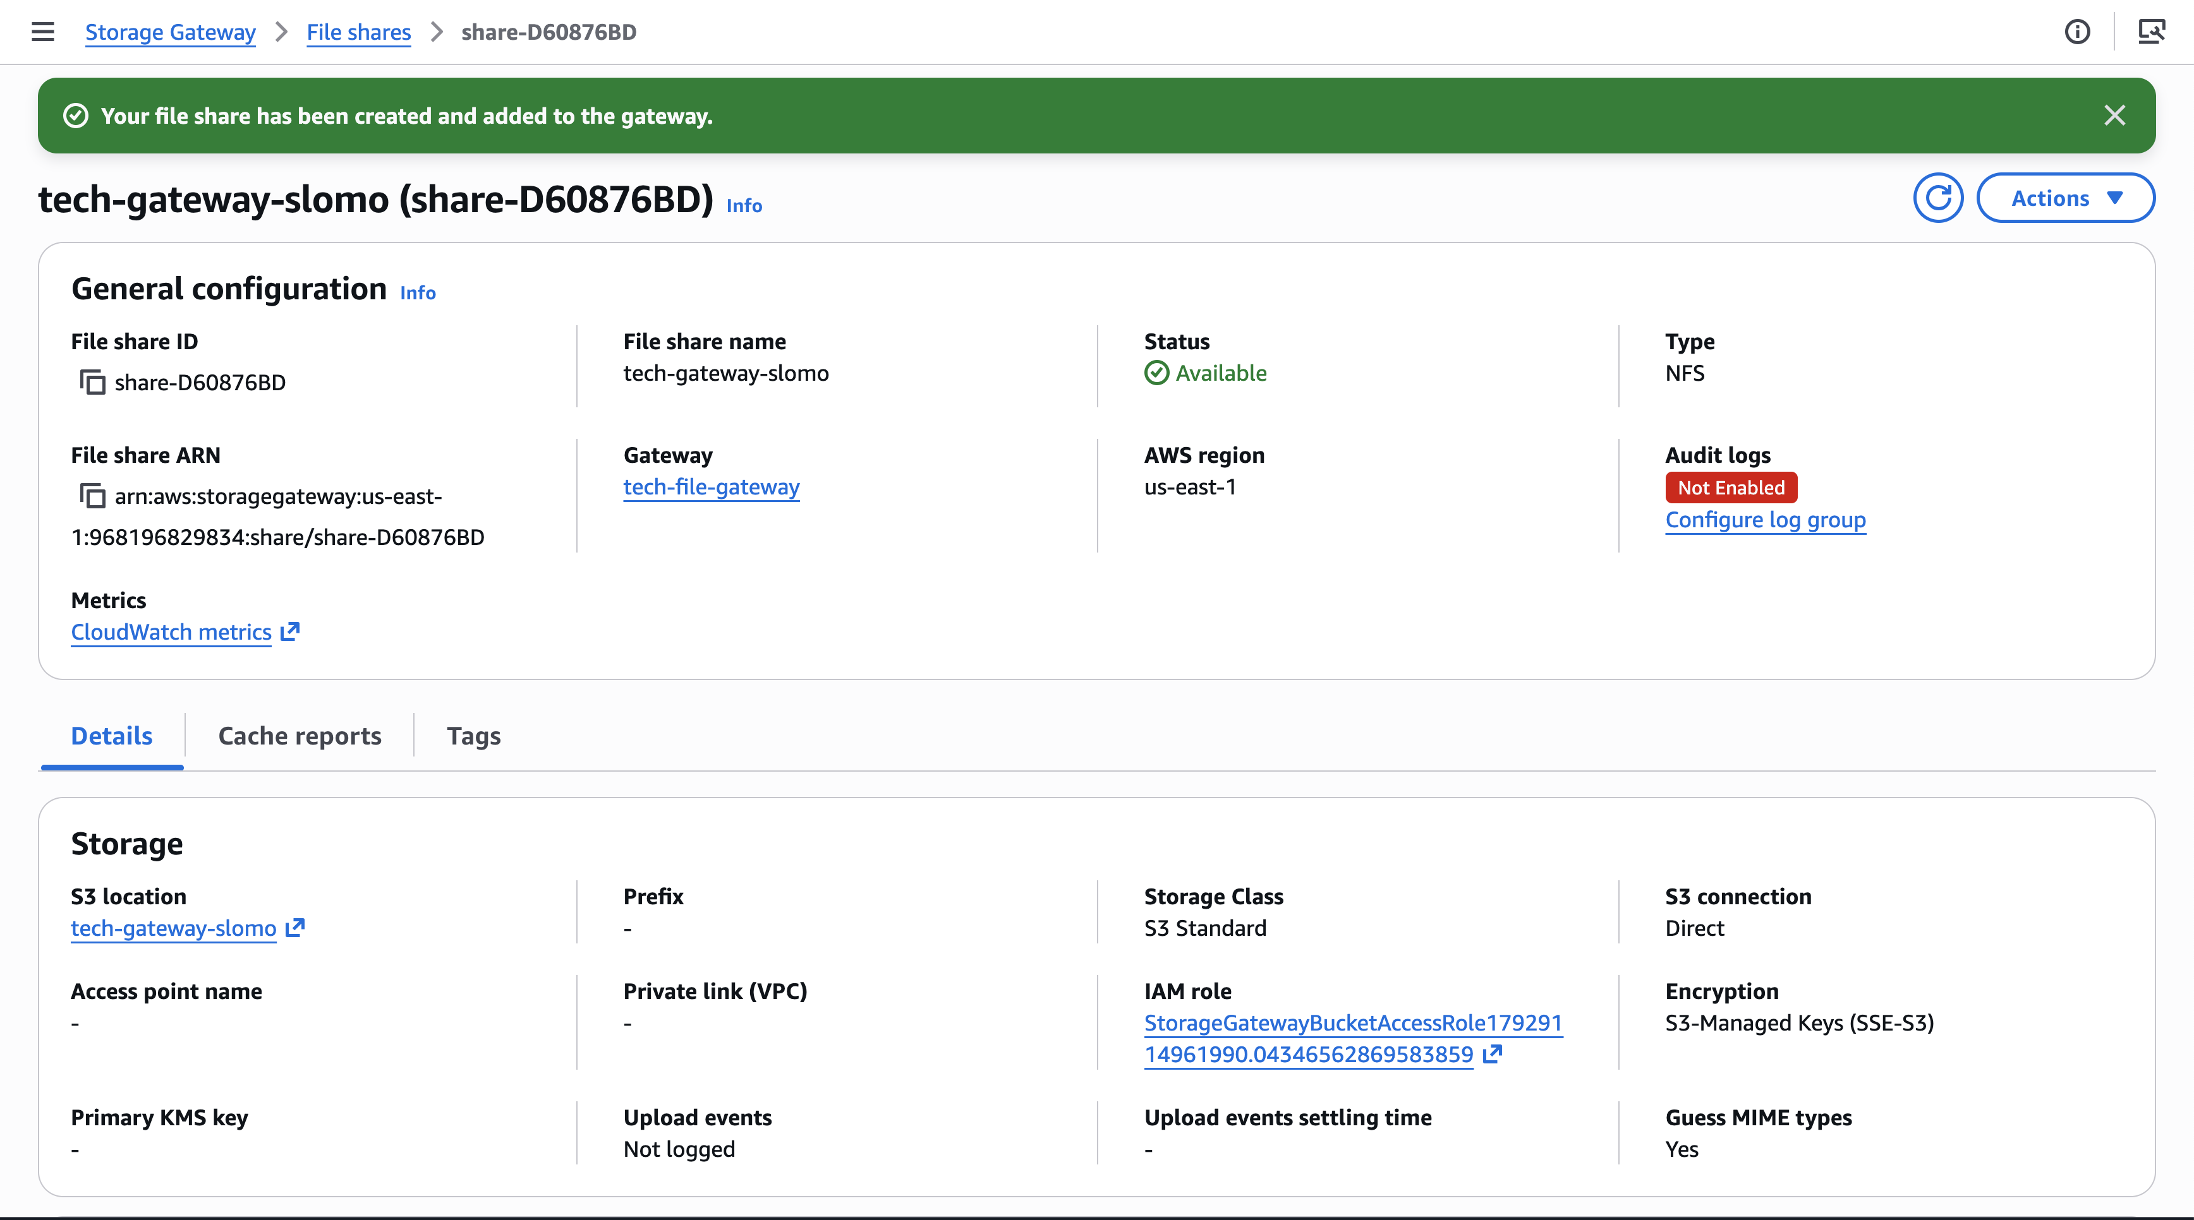Screen dimensions: 2194x1220
Task: Select the share-D60876BD ID value
Action: 200,382
